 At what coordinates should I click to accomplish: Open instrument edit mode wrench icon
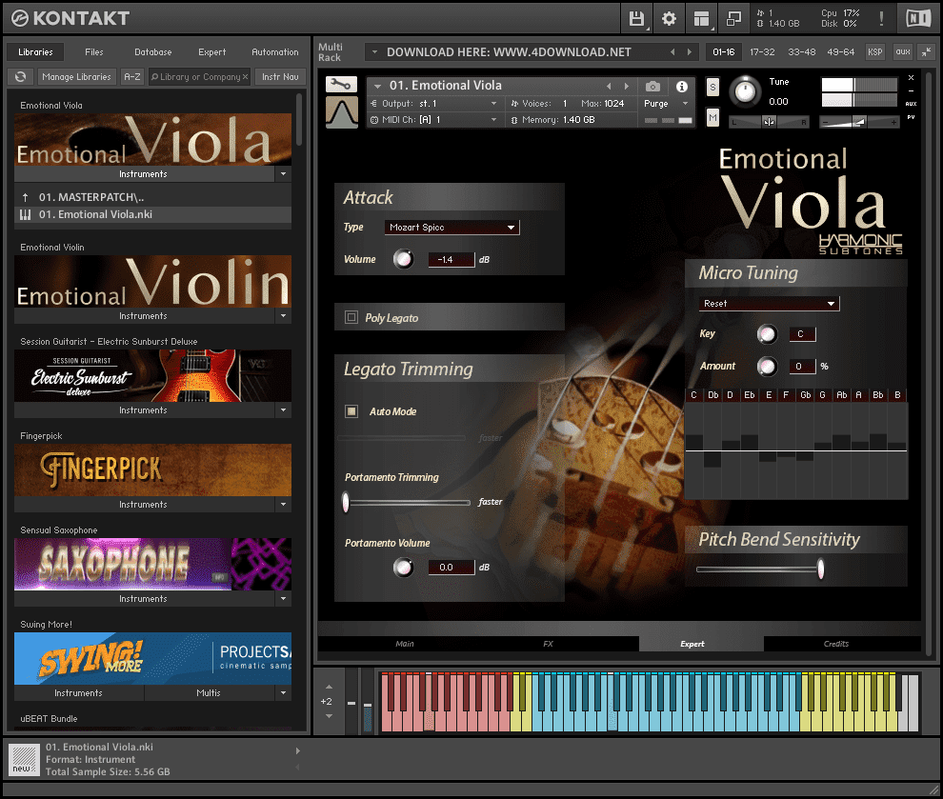coord(341,84)
